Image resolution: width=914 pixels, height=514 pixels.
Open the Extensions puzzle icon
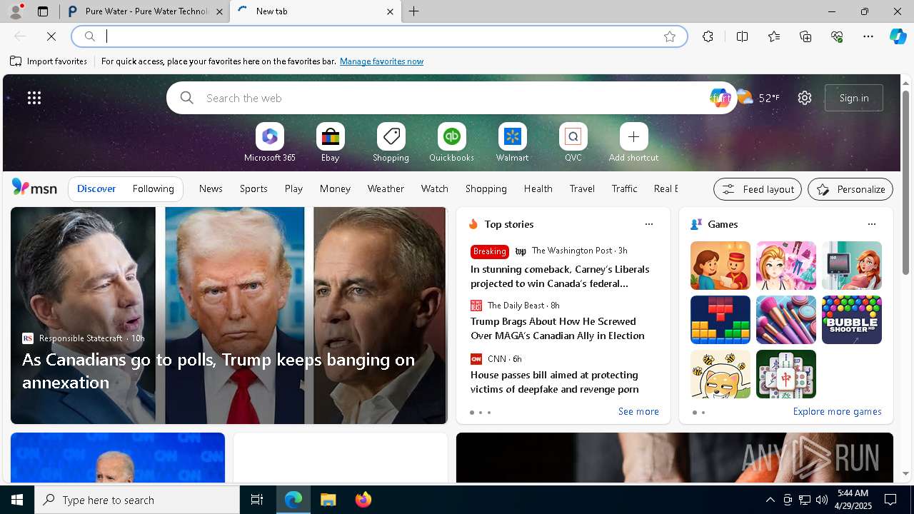tap(708, 36)
